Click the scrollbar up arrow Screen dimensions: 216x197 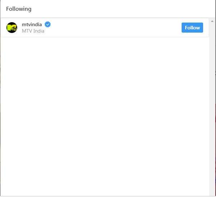pyautogui.click(x=212, y=21)
